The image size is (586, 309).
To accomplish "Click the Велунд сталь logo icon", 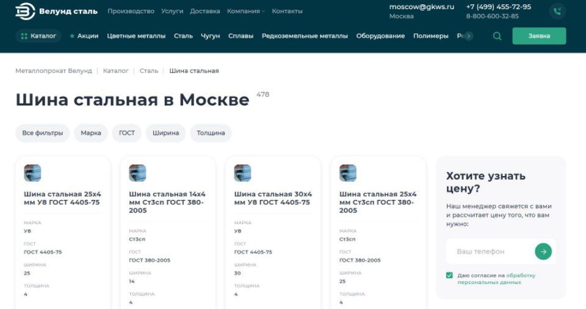I will click(25, 11).
